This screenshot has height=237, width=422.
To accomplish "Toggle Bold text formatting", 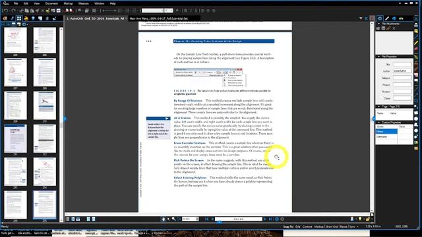I will pyautogui.click(x=185, y=11).
